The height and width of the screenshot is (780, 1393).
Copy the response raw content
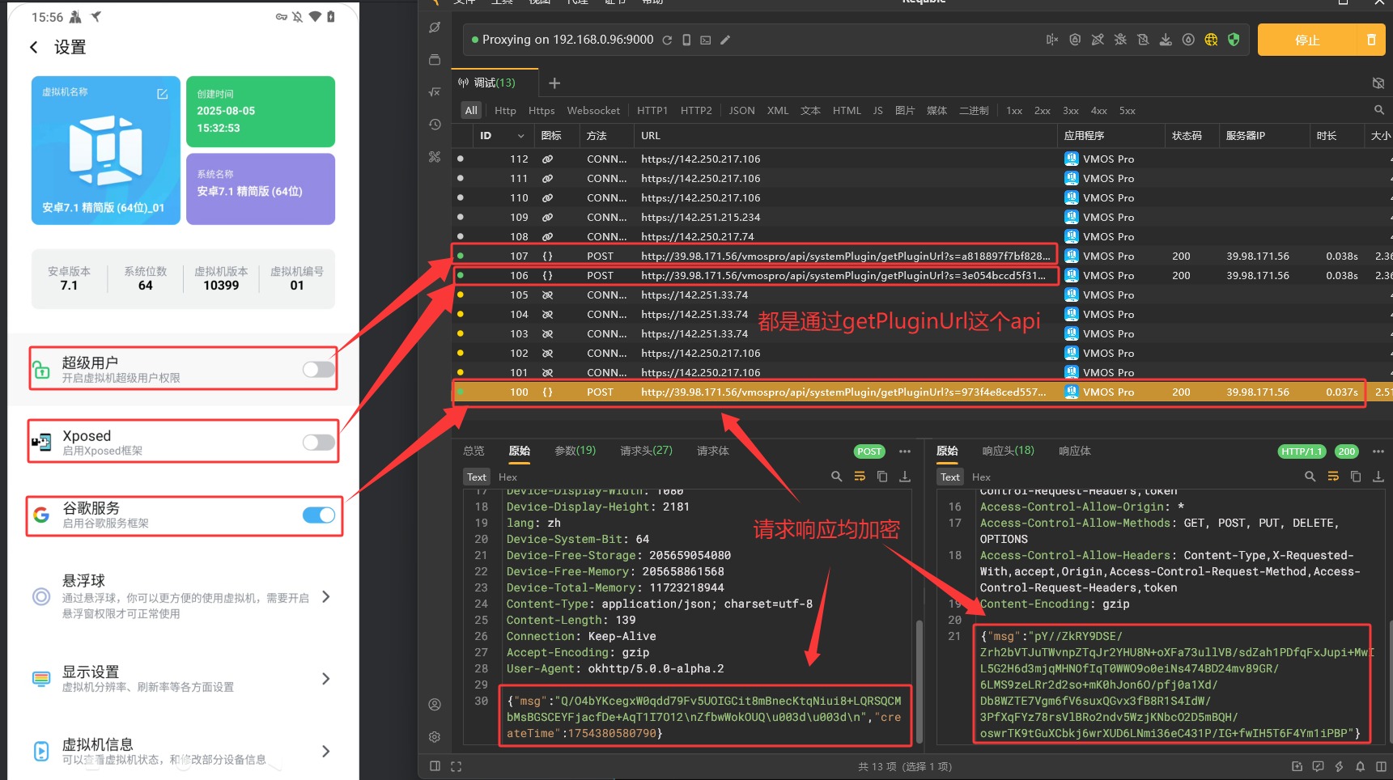(x=1356, y=477)
